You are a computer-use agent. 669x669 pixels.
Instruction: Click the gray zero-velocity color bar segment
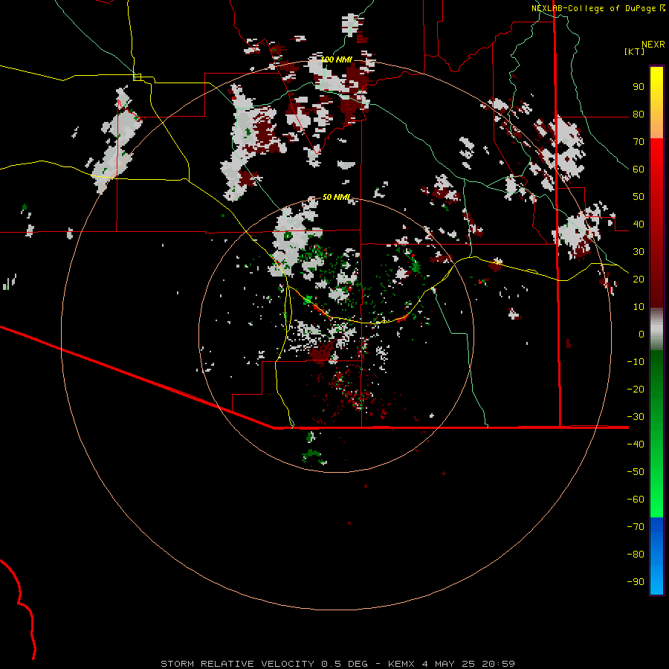pyautogui.click(x=656, y=329)
